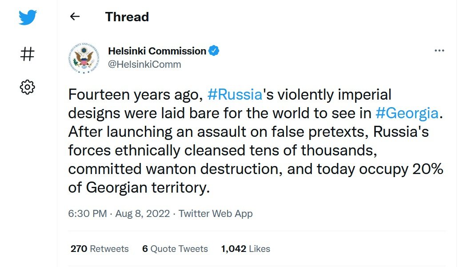This screenshot has height=267, width=459.
Task: Open Helsinki Commission profile picture
Action: pyautogui.click(x=84, y=58)
